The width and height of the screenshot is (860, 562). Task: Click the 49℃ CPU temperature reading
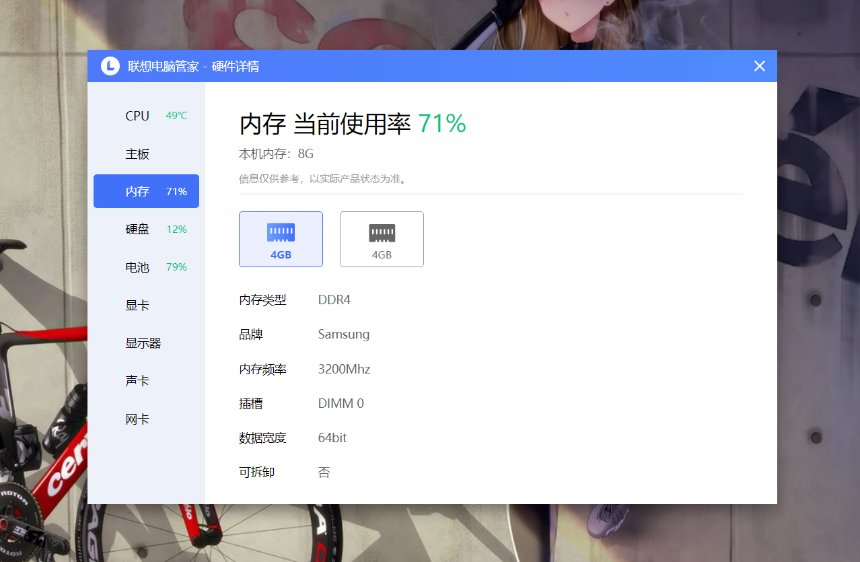tap(176, 116)
